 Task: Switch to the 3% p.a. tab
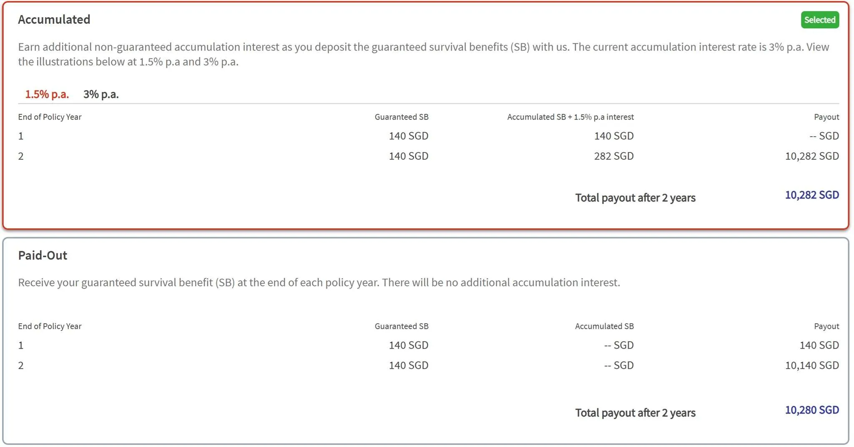point(101,94)
